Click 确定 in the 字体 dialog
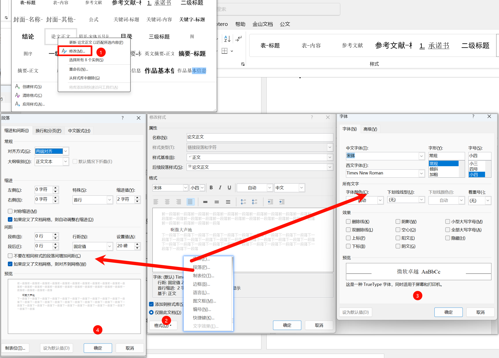The width and height of the screenshot is (499, 358). click(448, 312)
